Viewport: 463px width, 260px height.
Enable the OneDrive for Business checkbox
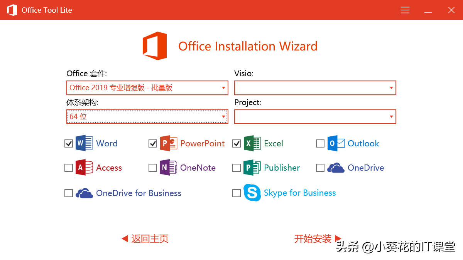pos(69,193)
